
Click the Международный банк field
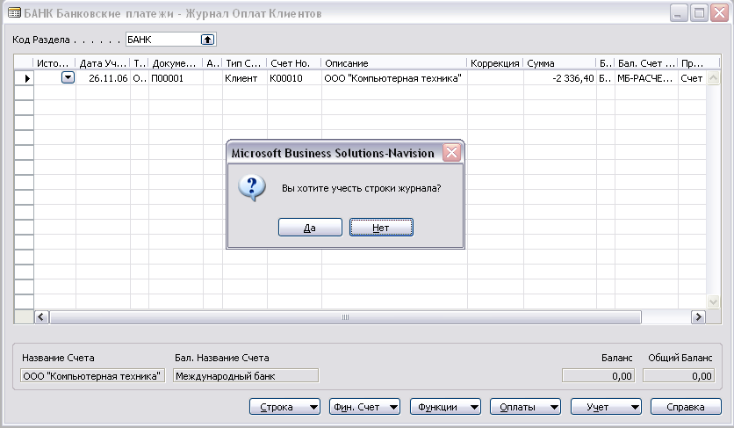click(246, 376)
